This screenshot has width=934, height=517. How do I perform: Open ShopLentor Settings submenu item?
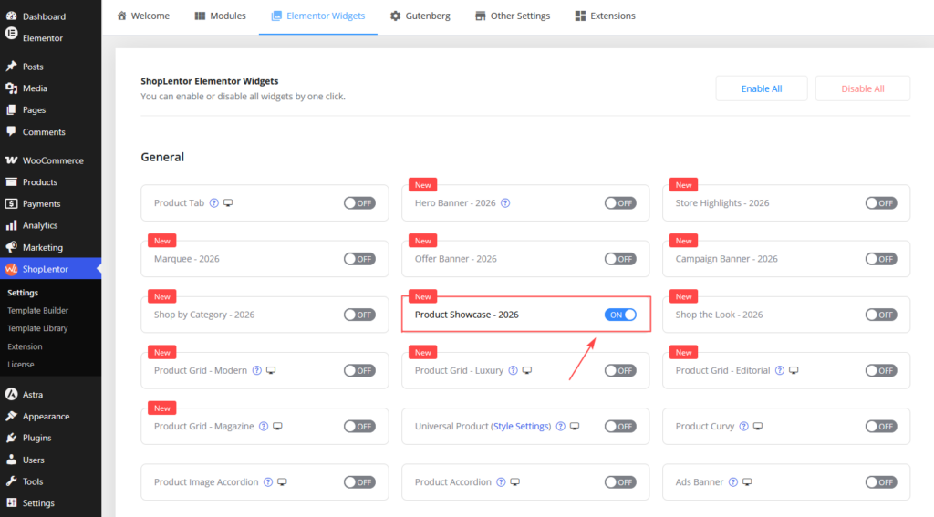(23, 293)
